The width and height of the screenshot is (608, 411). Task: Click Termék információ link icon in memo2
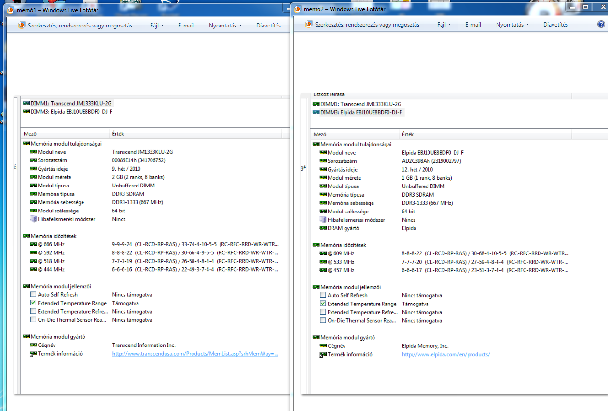click(x=323, y=355)
